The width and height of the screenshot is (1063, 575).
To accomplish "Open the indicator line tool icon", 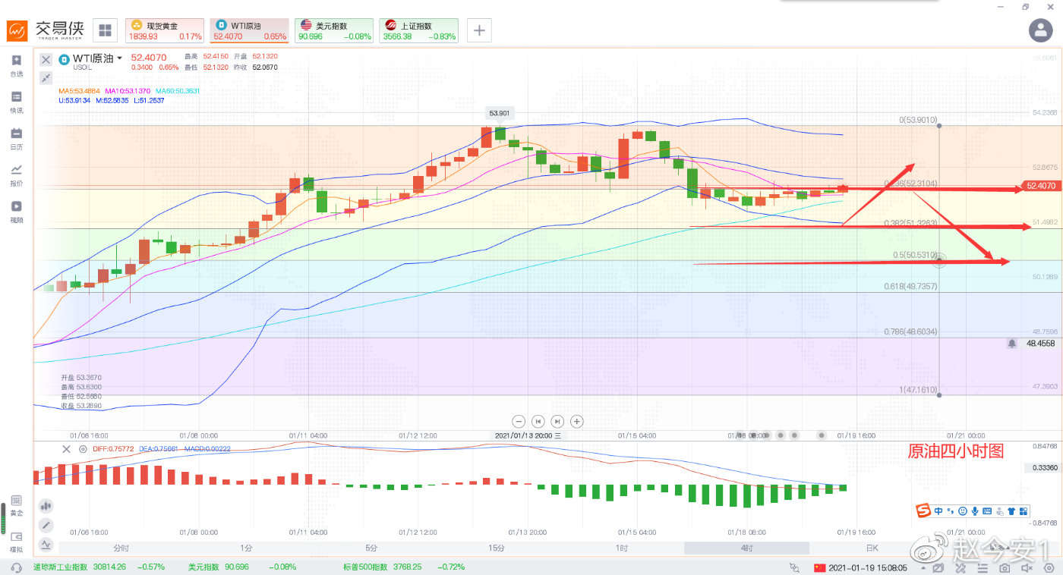I will click(x=46, y=544).
